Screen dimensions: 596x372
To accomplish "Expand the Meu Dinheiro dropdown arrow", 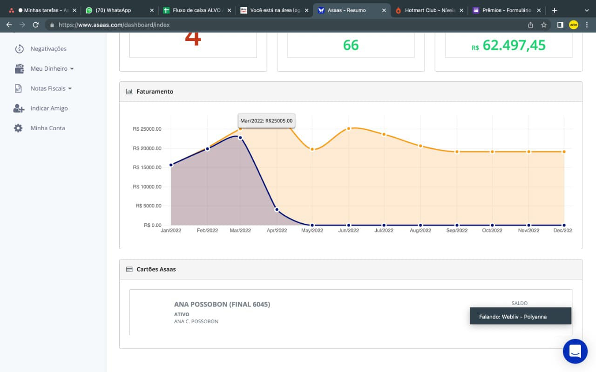I will [72, 69].
